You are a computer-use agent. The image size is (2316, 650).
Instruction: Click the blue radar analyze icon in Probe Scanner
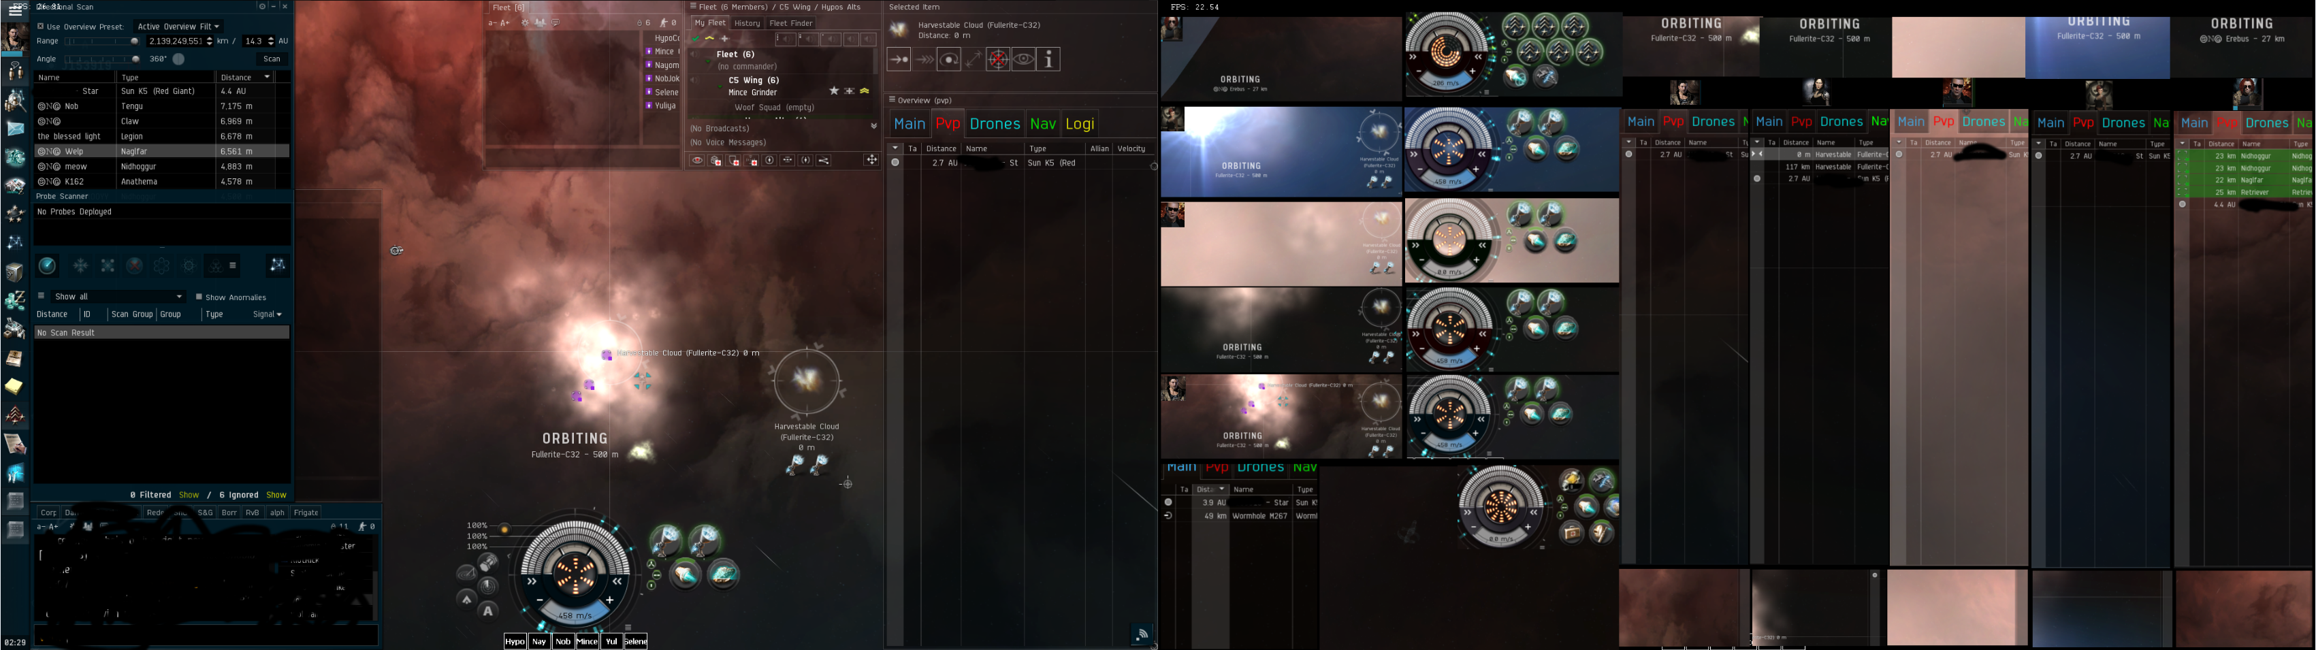coord(48,265)
